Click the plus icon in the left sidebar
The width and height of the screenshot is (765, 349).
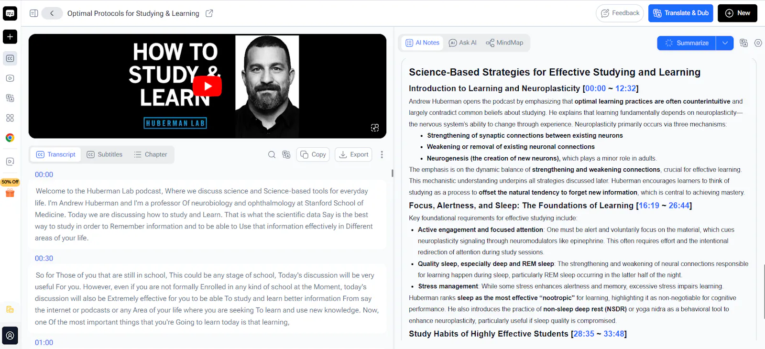tap(10, 37)
